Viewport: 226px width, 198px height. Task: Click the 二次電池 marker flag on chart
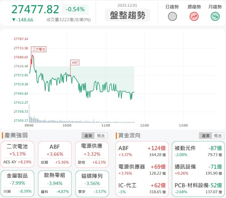point(39,49)
